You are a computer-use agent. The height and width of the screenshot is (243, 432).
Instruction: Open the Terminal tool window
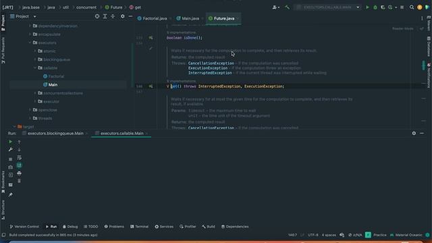point(140,227)
